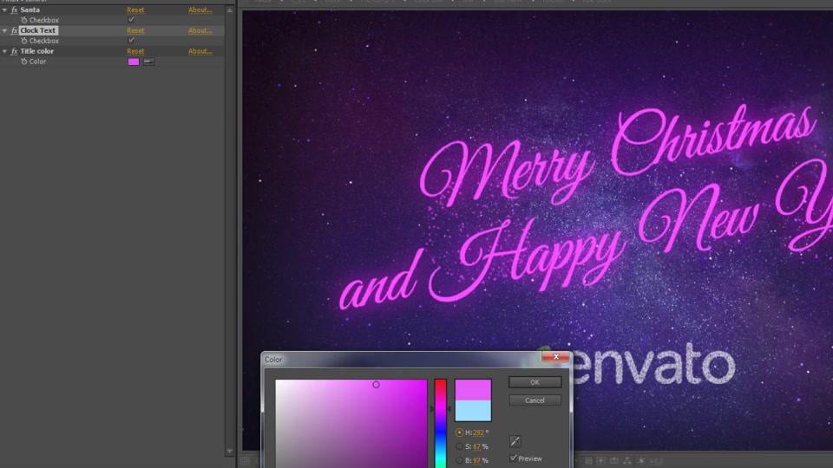833x468 pixels.
Task: Open About for the Clock Text effect
Action: [x=200, y=30]
